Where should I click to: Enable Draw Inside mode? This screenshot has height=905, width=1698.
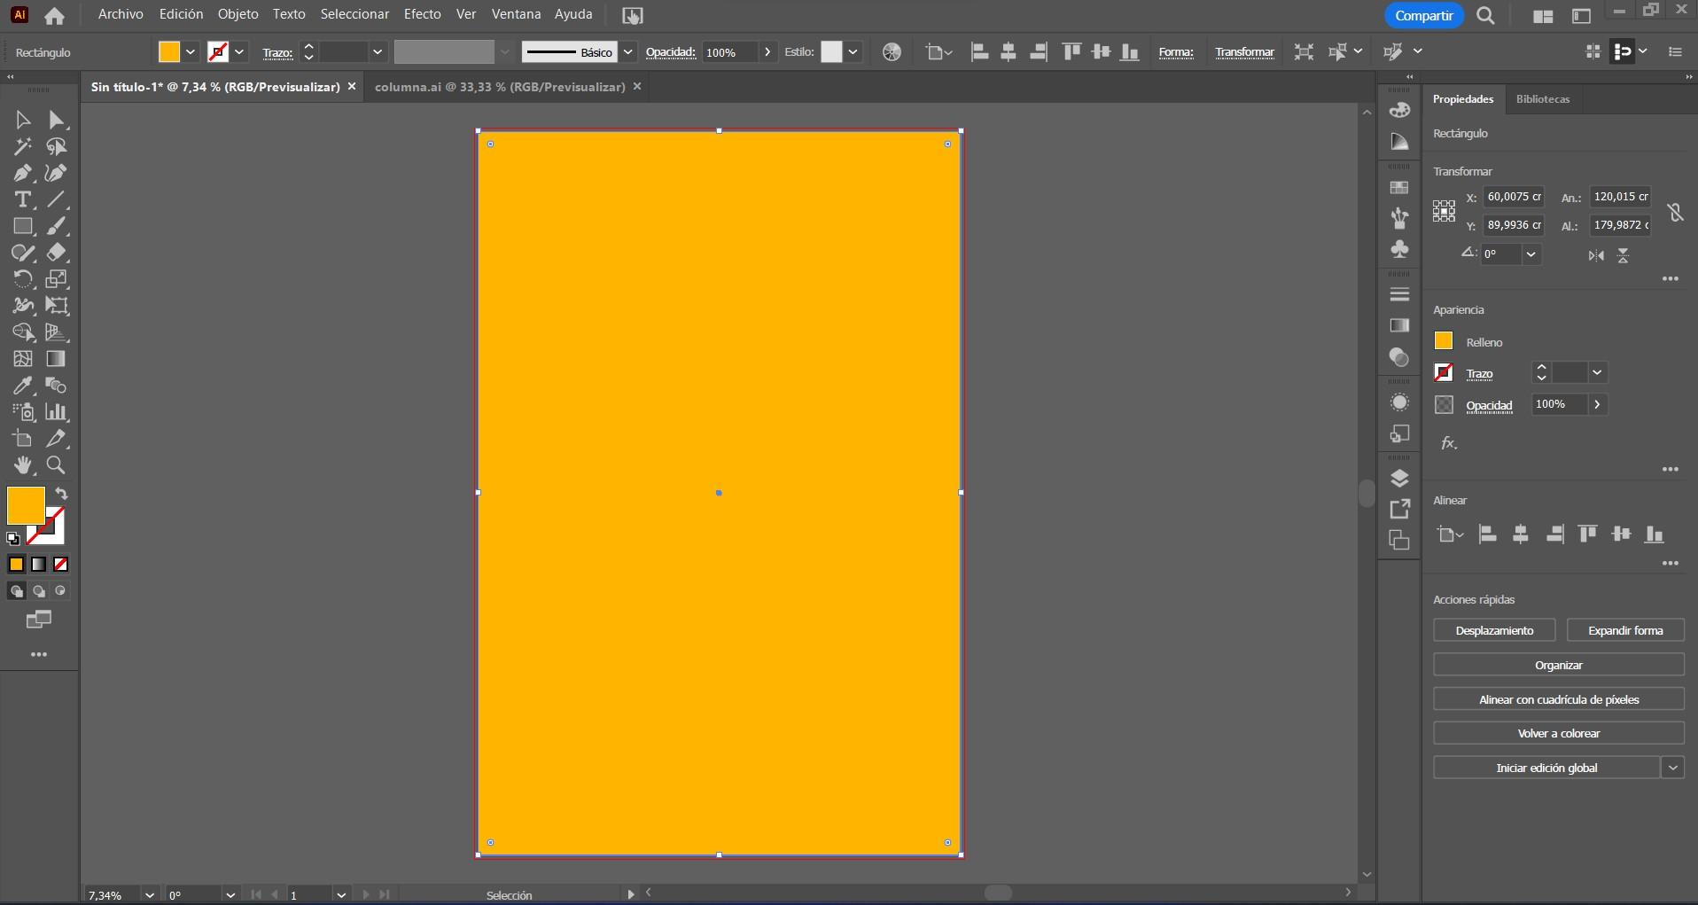pos(61,591)
